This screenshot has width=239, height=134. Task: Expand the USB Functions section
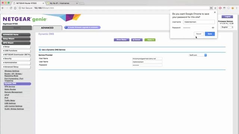pos(16,51)
